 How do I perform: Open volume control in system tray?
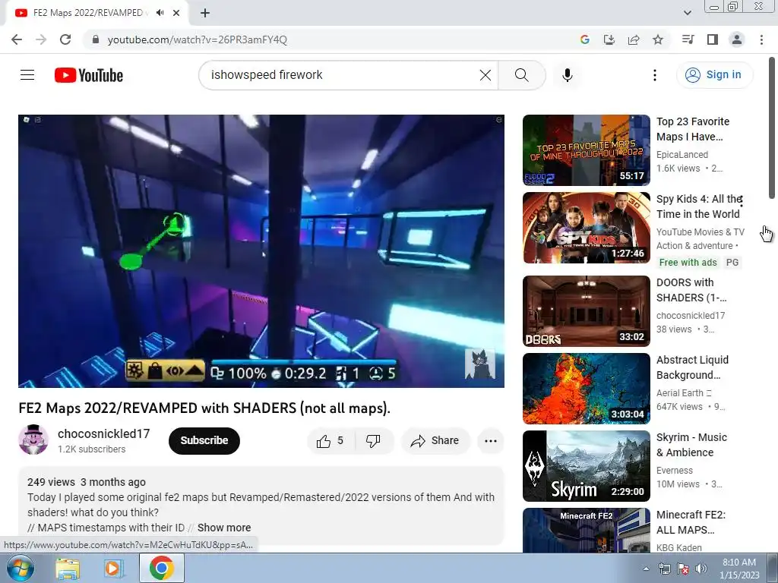pos(701,569)
